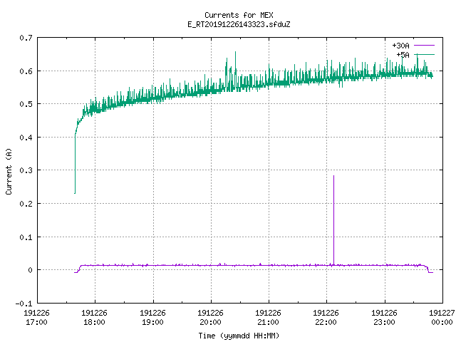
Task: Click the green +5A legend line sample
Action: point(425,54)
